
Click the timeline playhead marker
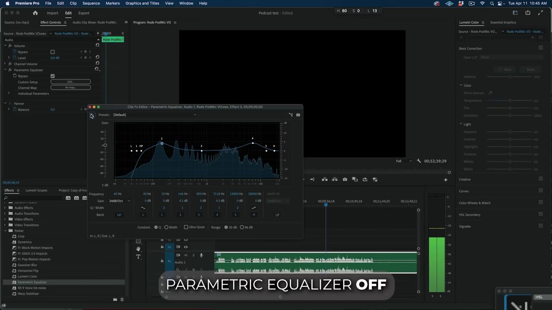tap(326, 205)
